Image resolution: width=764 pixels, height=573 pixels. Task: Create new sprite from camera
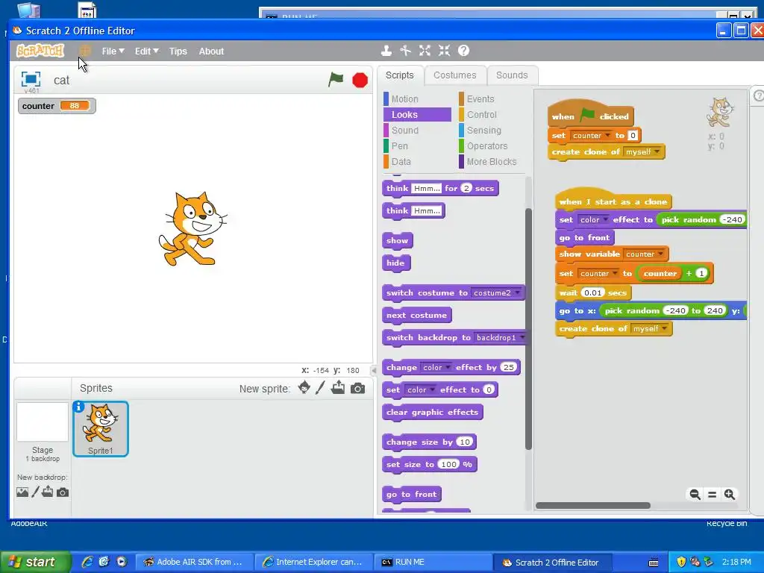[x=357, y=388]
